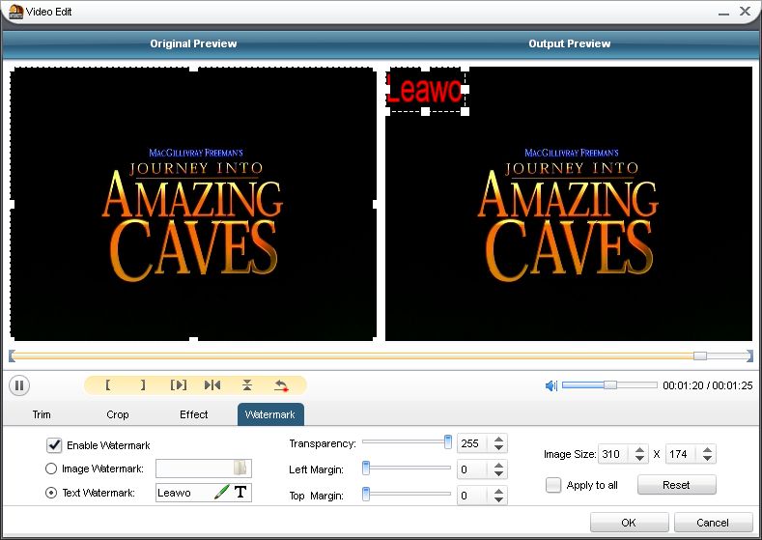The height and width of the screenshot is (540, 762).
Task: Click the Top Margin value field
Action: point(474,496)
